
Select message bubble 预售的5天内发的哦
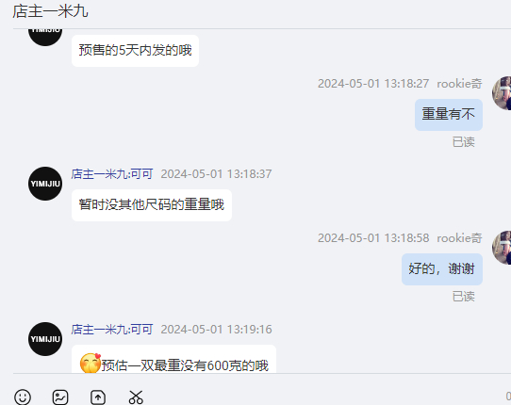point(135,51)
